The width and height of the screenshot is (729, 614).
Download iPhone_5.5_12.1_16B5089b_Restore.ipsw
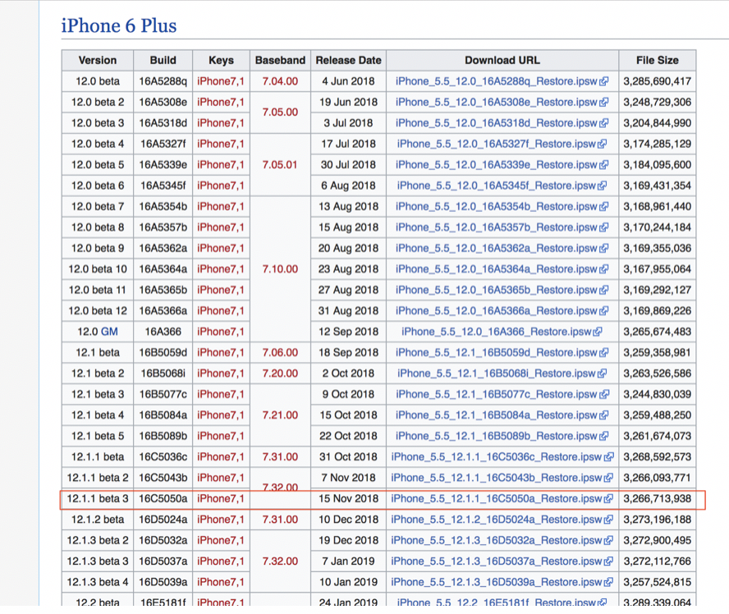tap(502, 437)
